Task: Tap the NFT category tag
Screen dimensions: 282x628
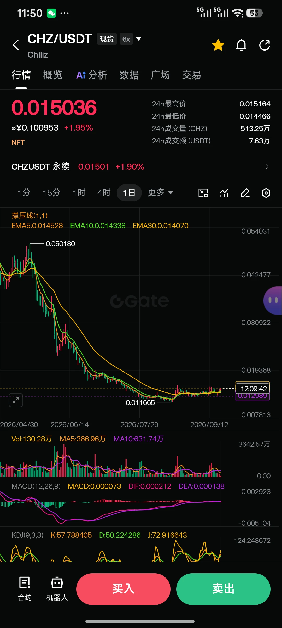Action: click(18, 142)
